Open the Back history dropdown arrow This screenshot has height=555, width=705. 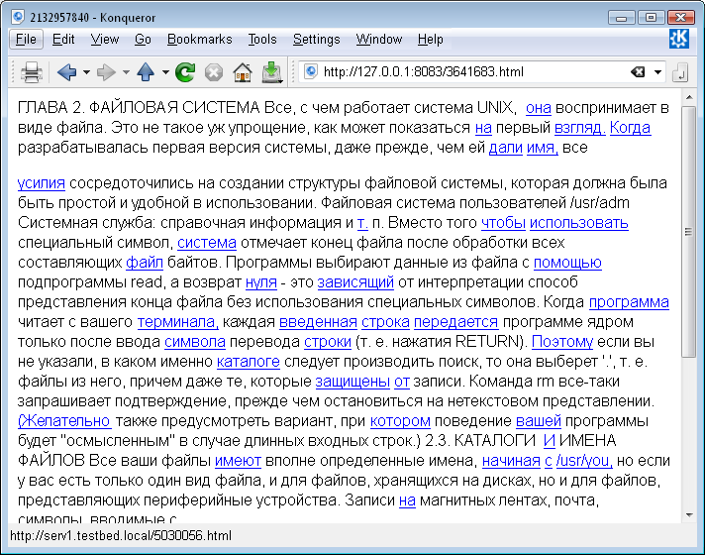pos(86,72)
